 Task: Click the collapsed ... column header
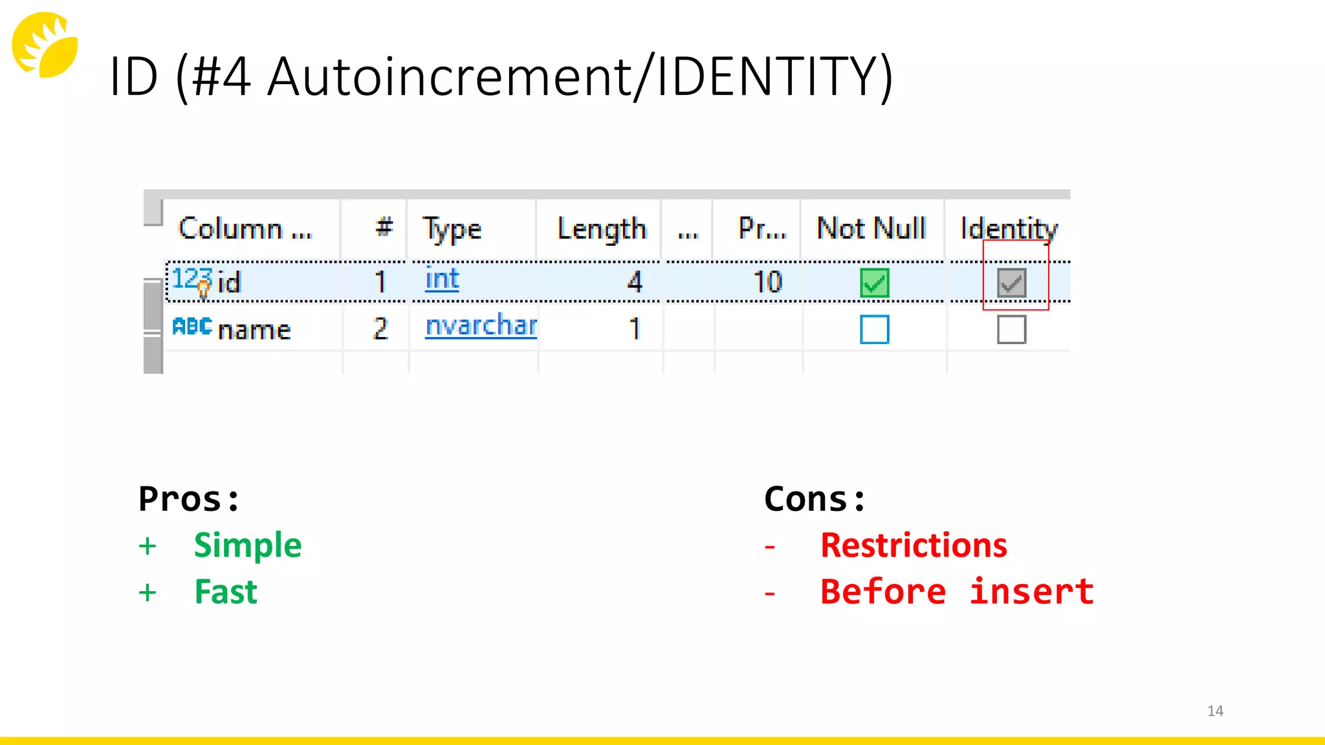[688, 229]
